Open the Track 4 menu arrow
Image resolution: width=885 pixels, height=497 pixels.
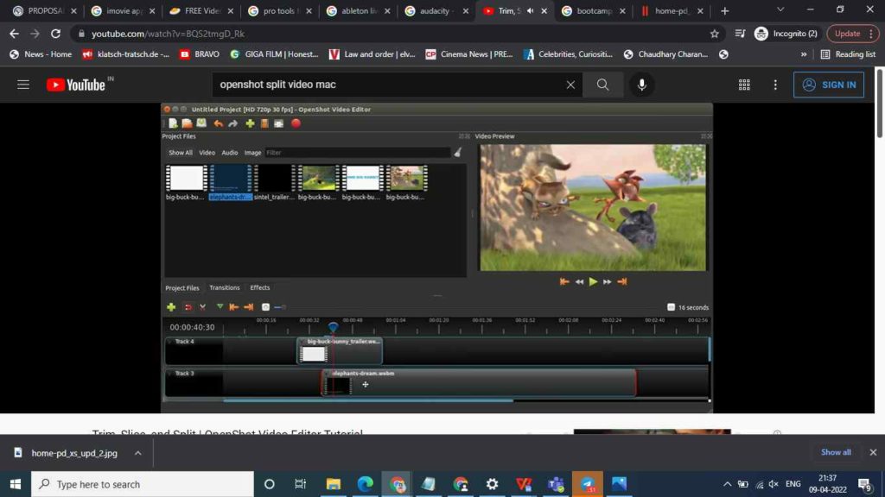(169, 342)
